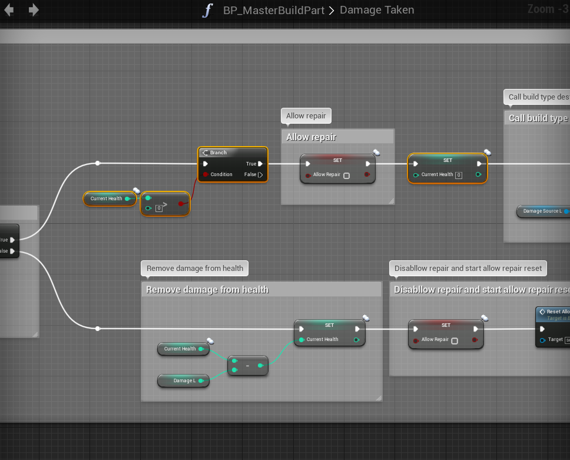
Task: Click the Current Health value field in SET node
Action: (459, 175)
